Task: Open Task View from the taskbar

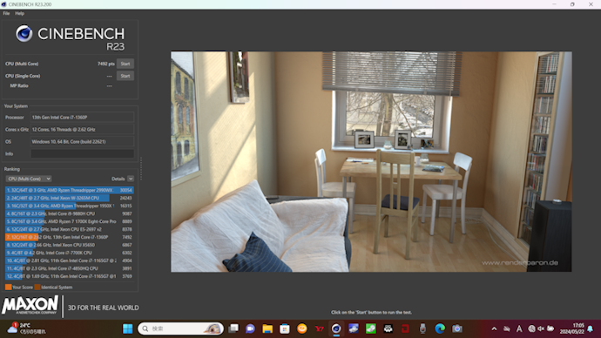Action: point(233,328)
